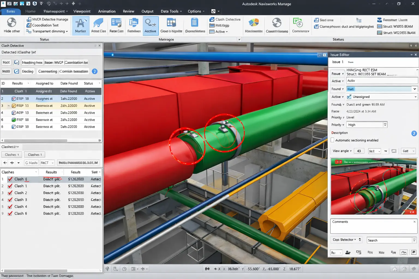The width and height of the screenshot is (419, 279).
Task: Check the Unassigned checkbox in Issue Editor
Action: point(349,96)
